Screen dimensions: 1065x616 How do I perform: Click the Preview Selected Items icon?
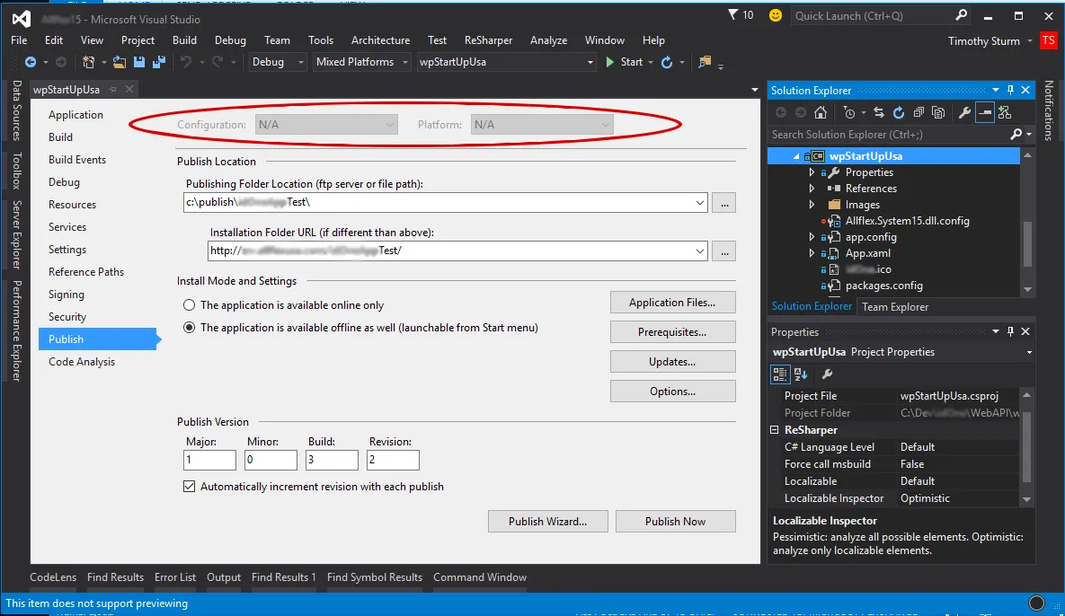click(x=985, y=112)
